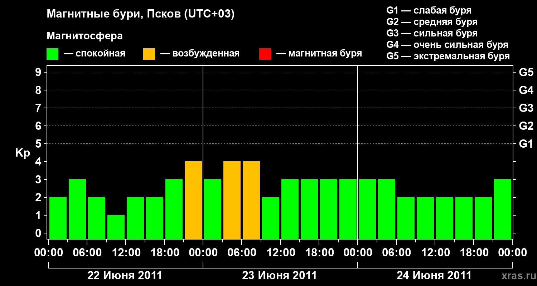
Task: Click the 21:00–00:00 bar on 23 June
Action: point(348,209)
